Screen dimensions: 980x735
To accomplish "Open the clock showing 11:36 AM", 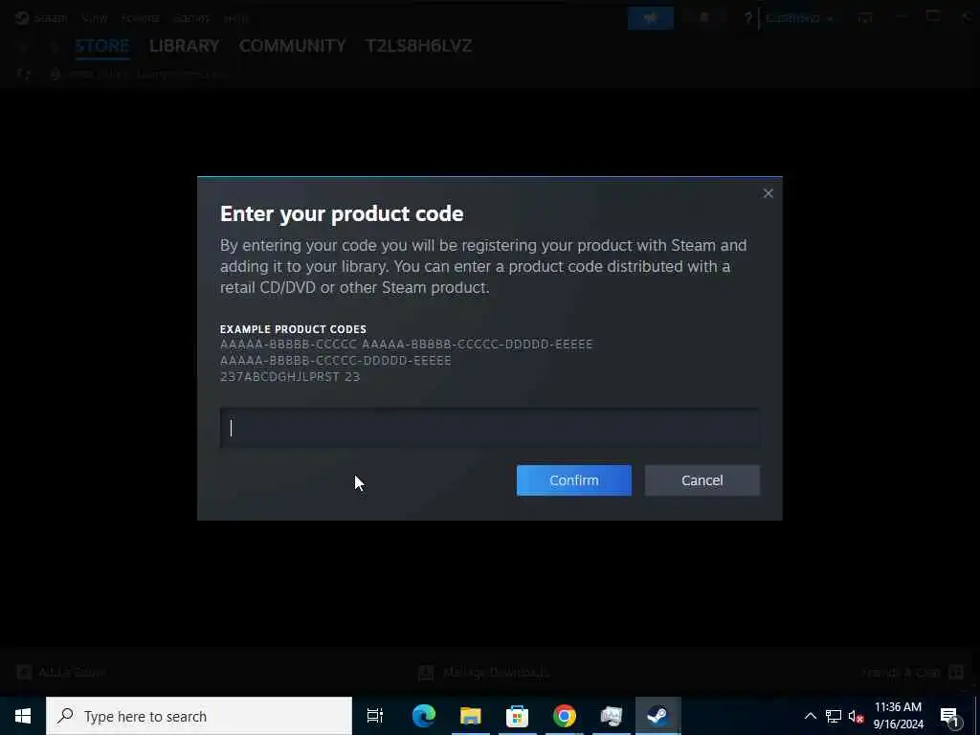I will click(898, 716).
